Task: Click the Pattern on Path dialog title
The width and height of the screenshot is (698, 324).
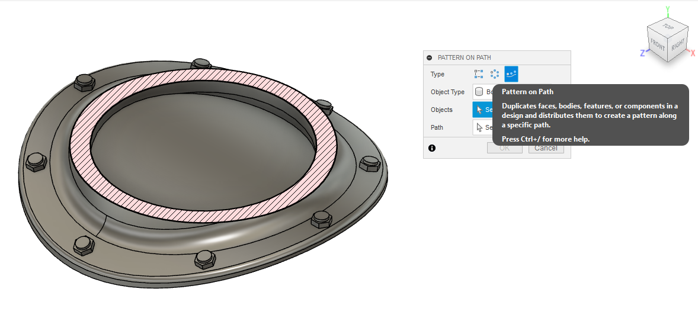Action: click(464, 57)
